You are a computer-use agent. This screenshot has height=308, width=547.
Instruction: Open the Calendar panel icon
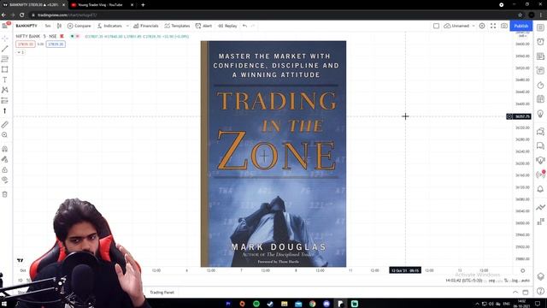pyautogui.click(x=540, y=99)
